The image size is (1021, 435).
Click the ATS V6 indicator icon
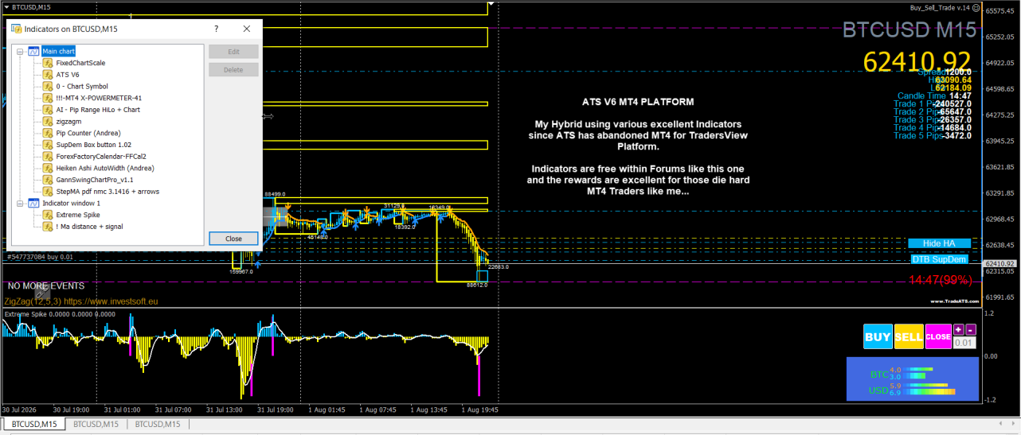[48, 74]
